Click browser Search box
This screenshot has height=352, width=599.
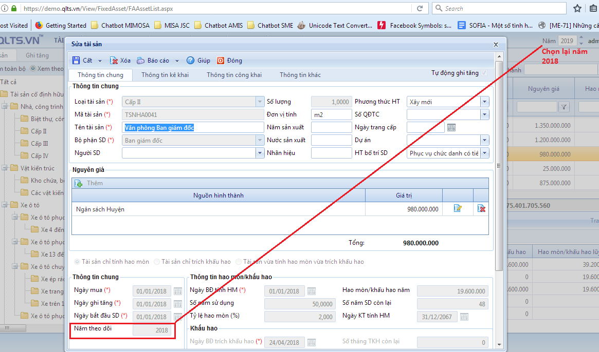pyautogui.click(x=499, y=8)
